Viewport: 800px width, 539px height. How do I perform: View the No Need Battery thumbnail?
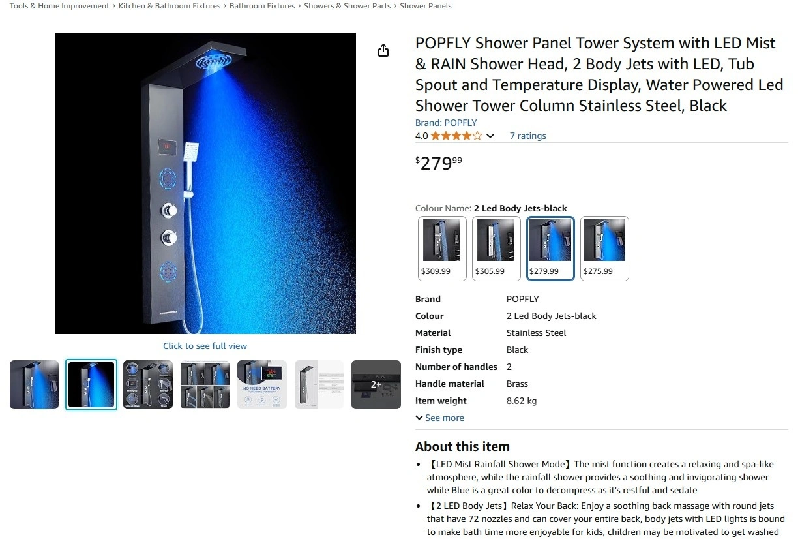tap(262, 384)
